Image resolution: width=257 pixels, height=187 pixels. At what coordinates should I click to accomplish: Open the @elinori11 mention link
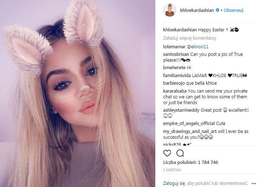click(198, 47)
